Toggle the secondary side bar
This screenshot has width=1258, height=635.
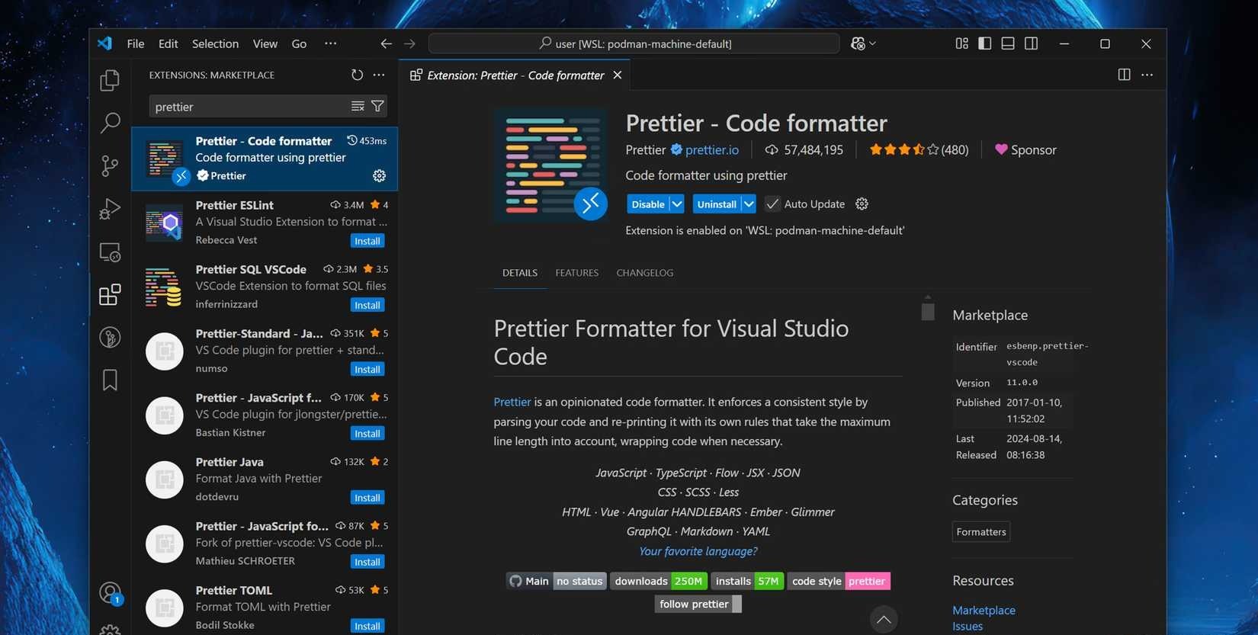[x=1032, y=43]
